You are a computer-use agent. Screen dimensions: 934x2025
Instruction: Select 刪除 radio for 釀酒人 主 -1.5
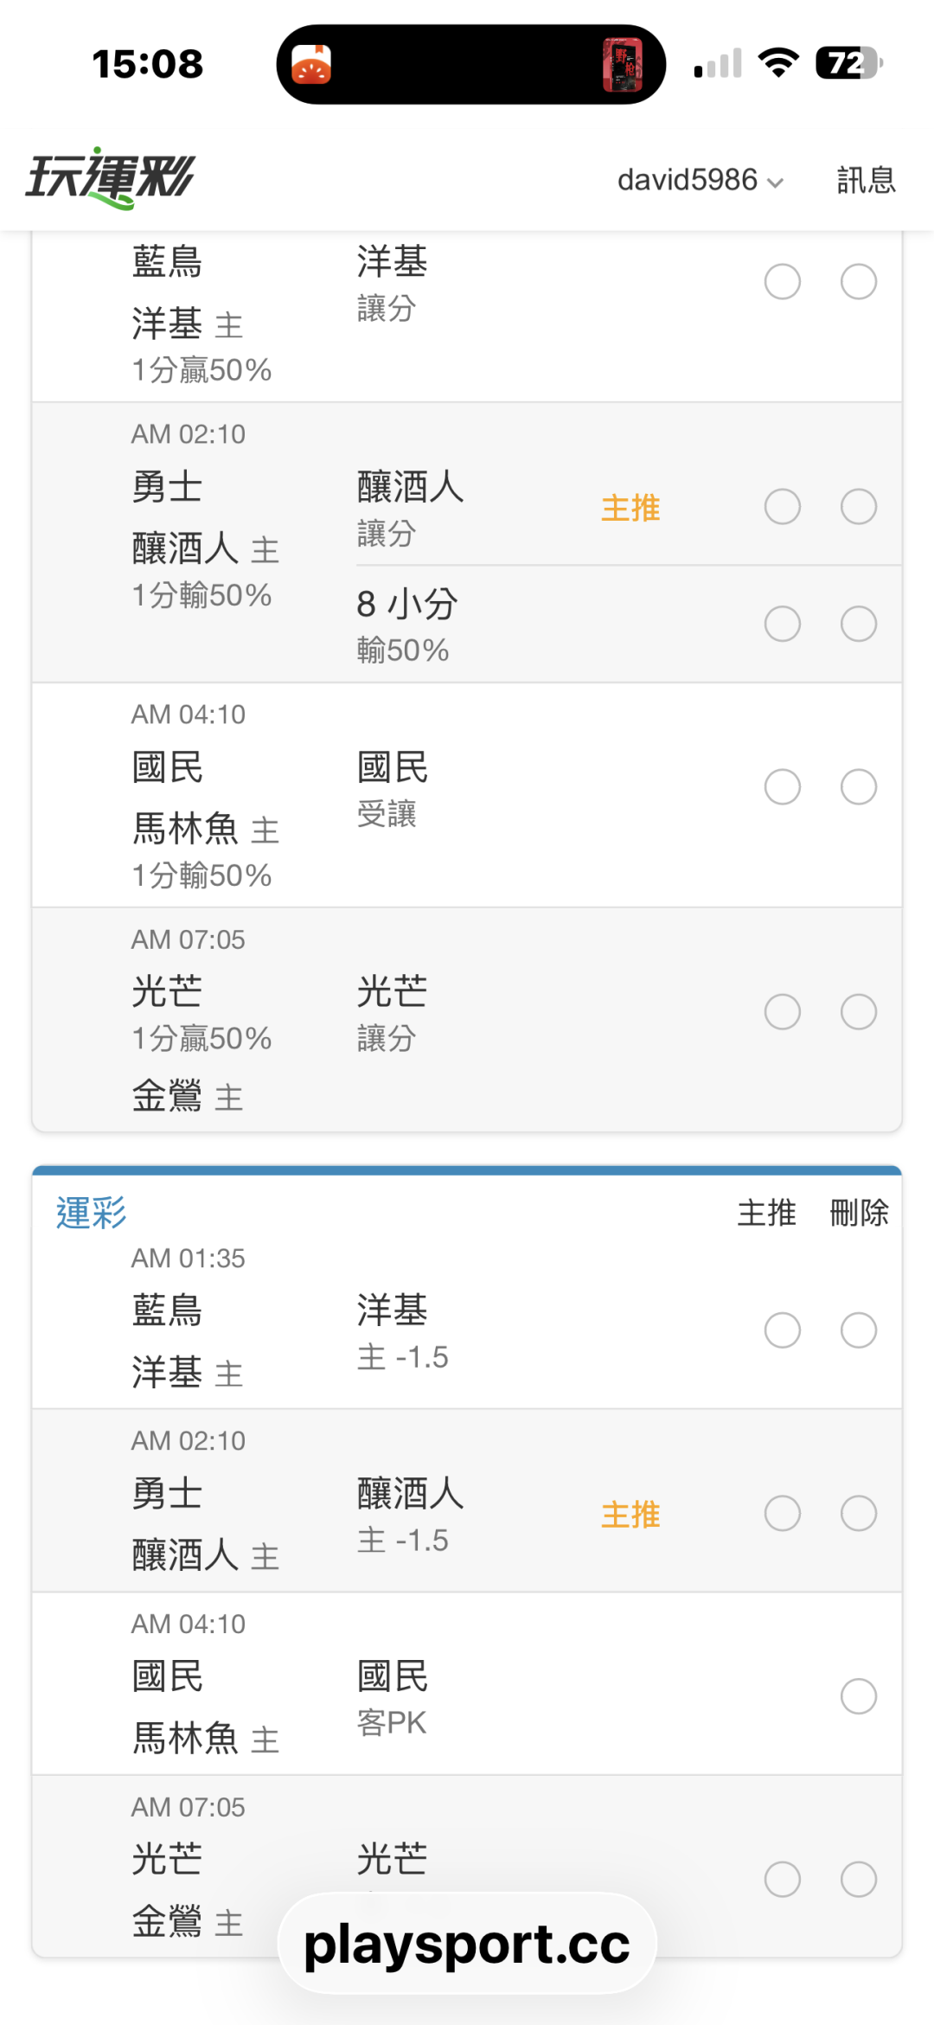[859, 1514]
